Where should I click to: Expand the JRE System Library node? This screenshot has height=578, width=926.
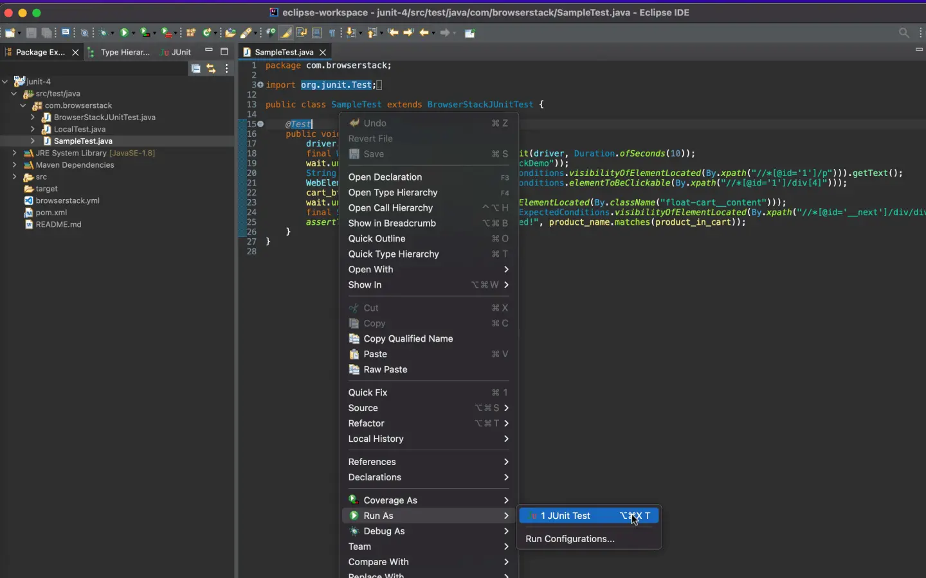(14, 153)
